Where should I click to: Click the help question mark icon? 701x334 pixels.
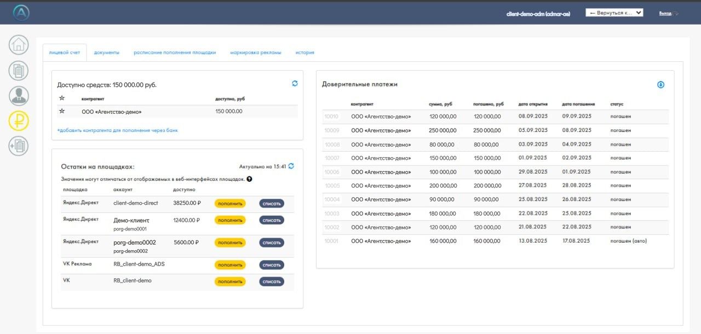pyautogui.click(x=249, y=179)
